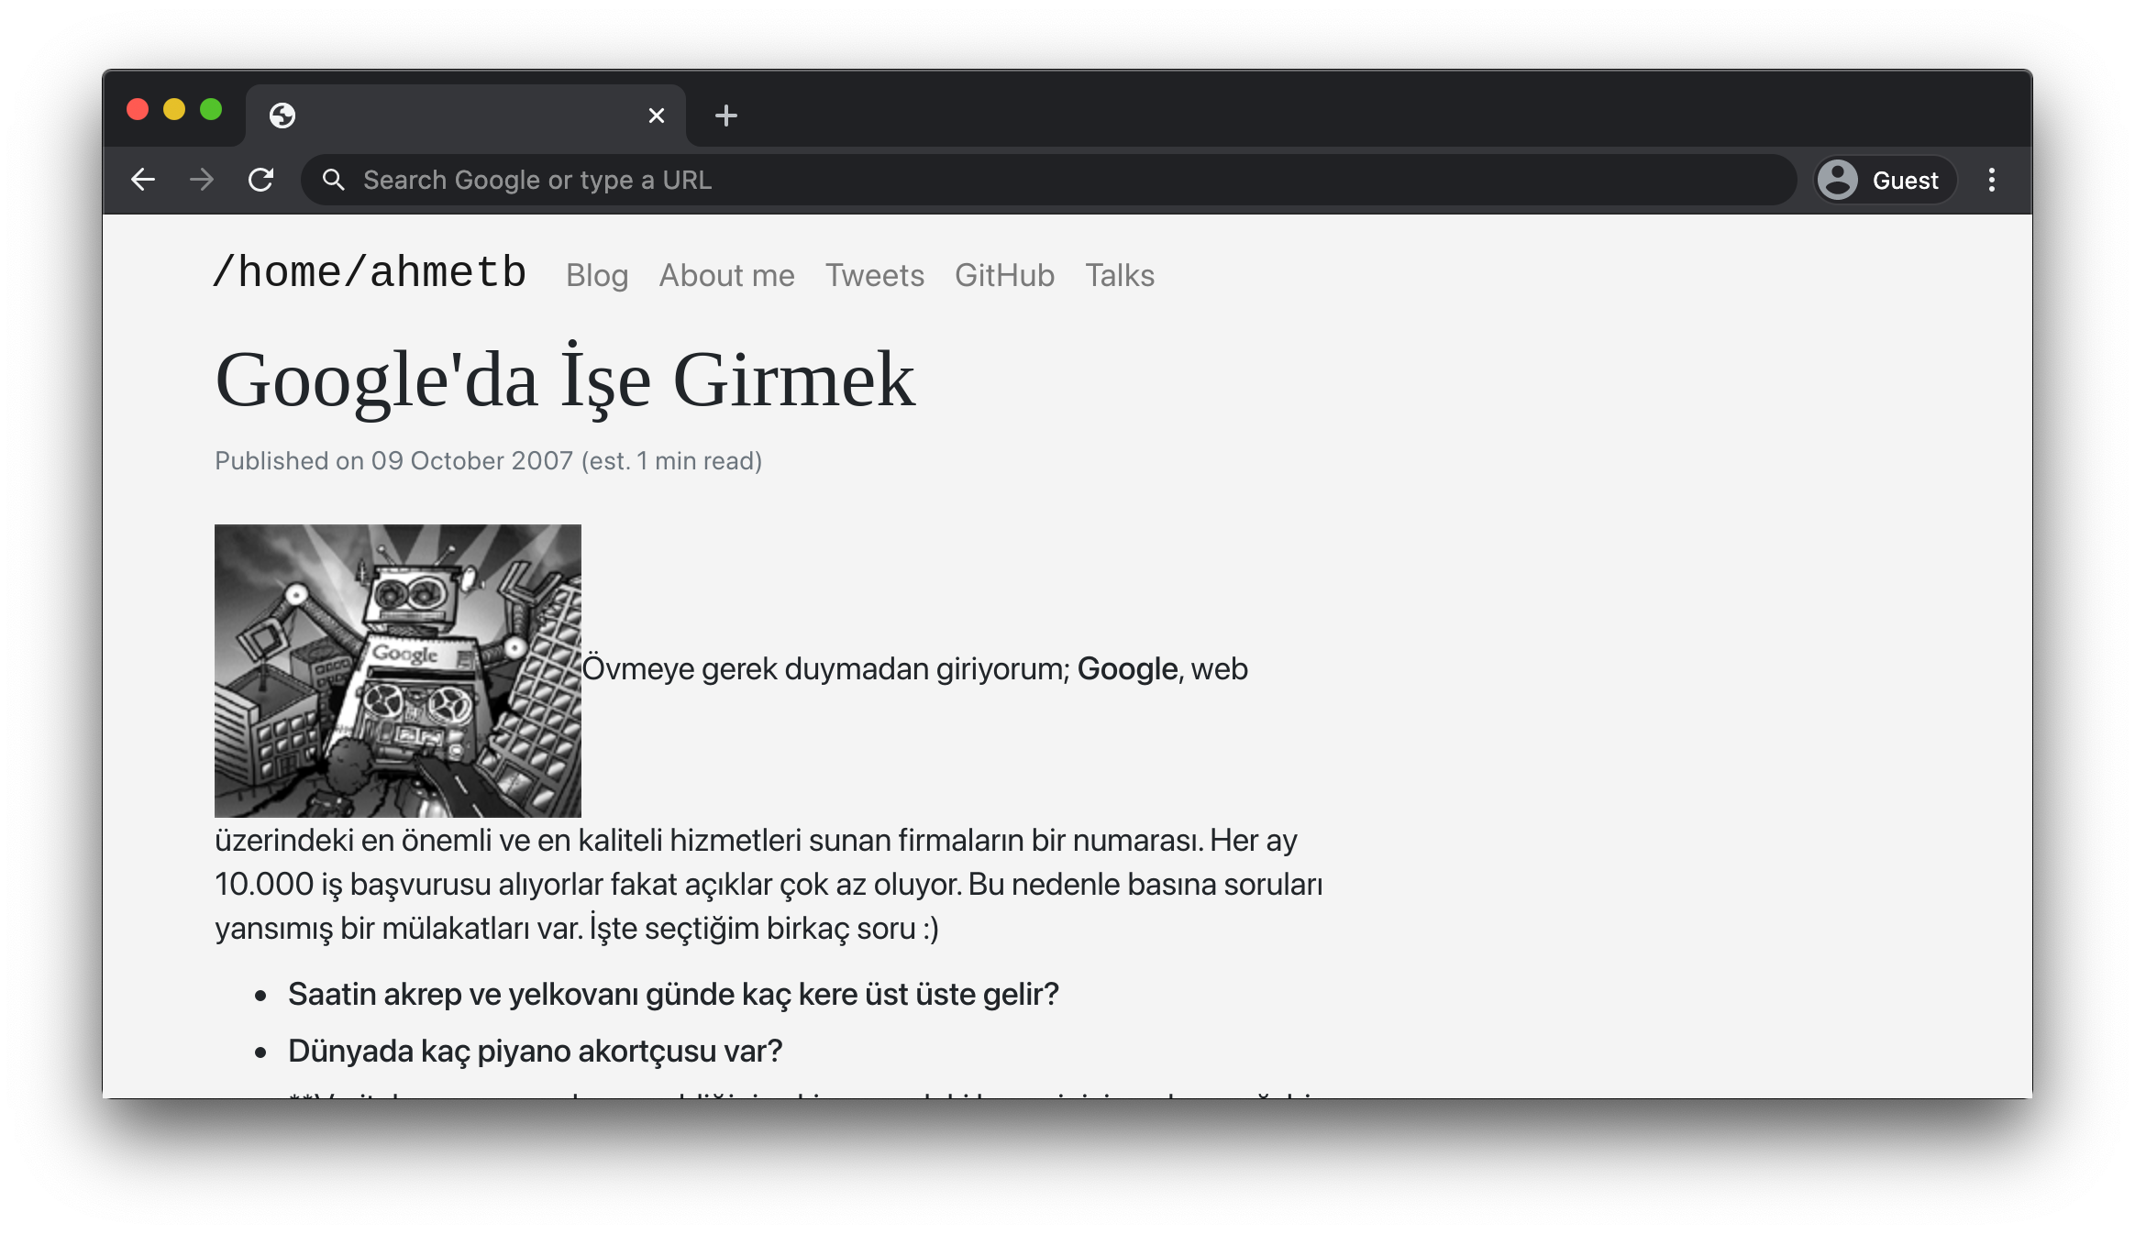Open a new tab with plus button
Image resolution: width=2135 pixels, height=1234 pixels.
pyautogui.click(x=725, y=116)
